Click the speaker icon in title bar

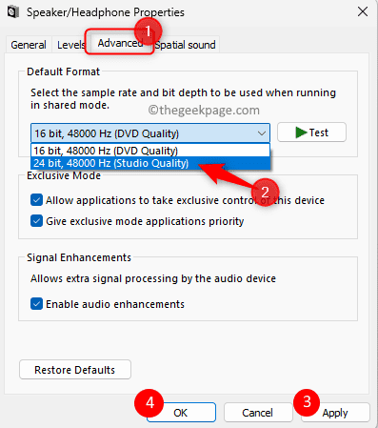tap(12, 12)
